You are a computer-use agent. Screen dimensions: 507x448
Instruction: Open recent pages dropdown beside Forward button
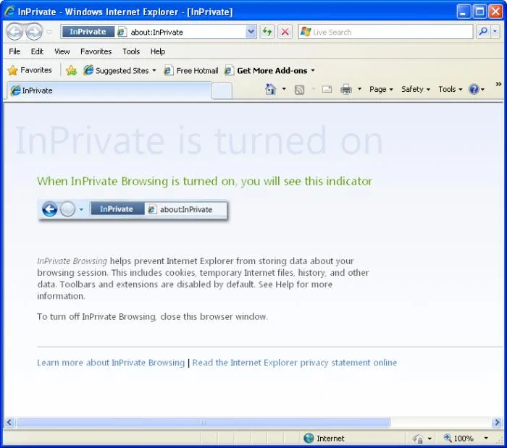[x=49, y=32]
